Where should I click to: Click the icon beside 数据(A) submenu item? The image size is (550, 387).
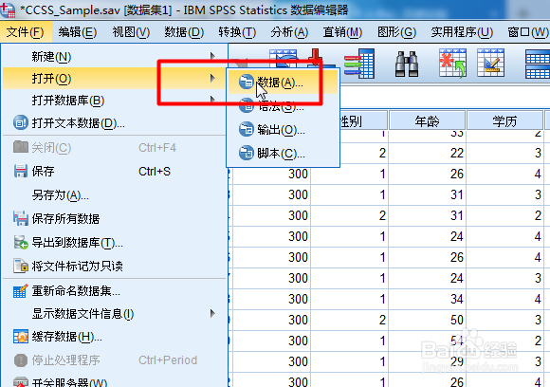coord(247,82)
